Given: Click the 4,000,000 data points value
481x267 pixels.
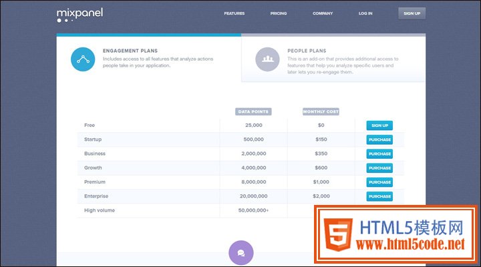Looking at the screenshot, I should click(254, 168).
